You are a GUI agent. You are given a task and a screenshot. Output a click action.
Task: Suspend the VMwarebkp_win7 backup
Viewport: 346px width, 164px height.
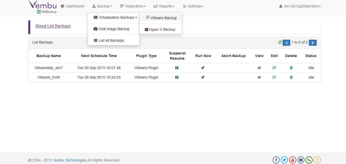click(x=177, y=68)
